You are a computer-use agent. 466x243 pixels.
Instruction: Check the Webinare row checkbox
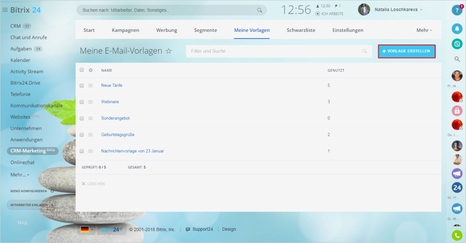[x=82, y=102]
